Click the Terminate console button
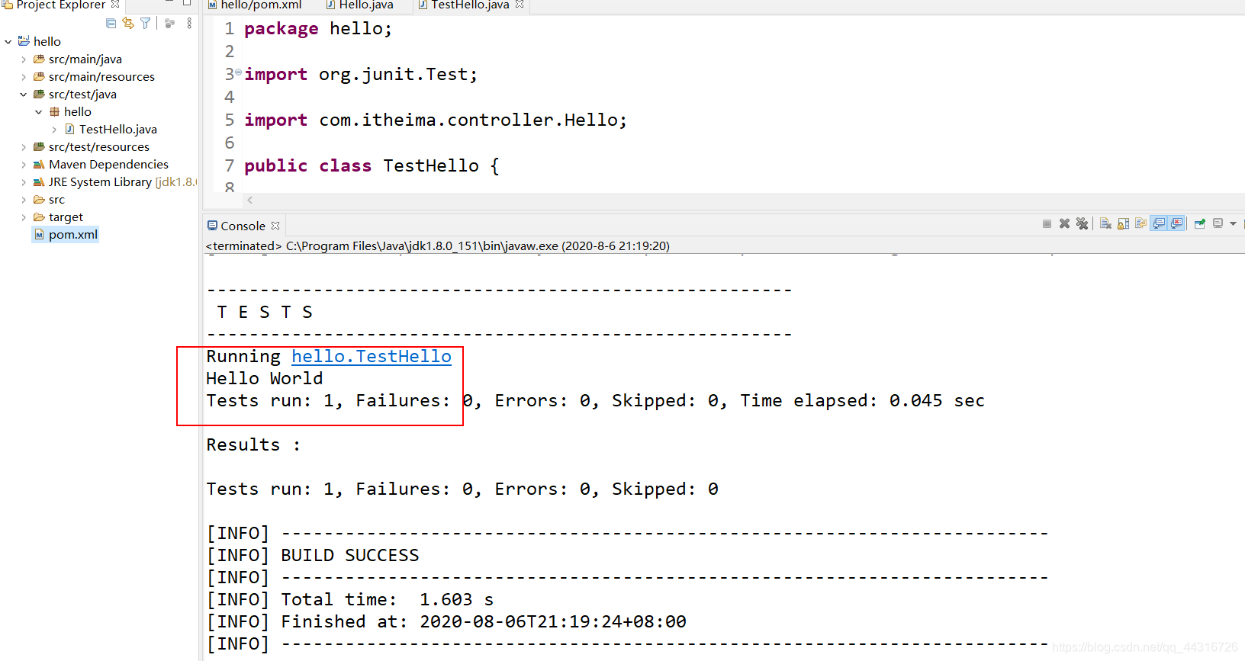Screen dimensions: 1245x661 point(1047,223)
